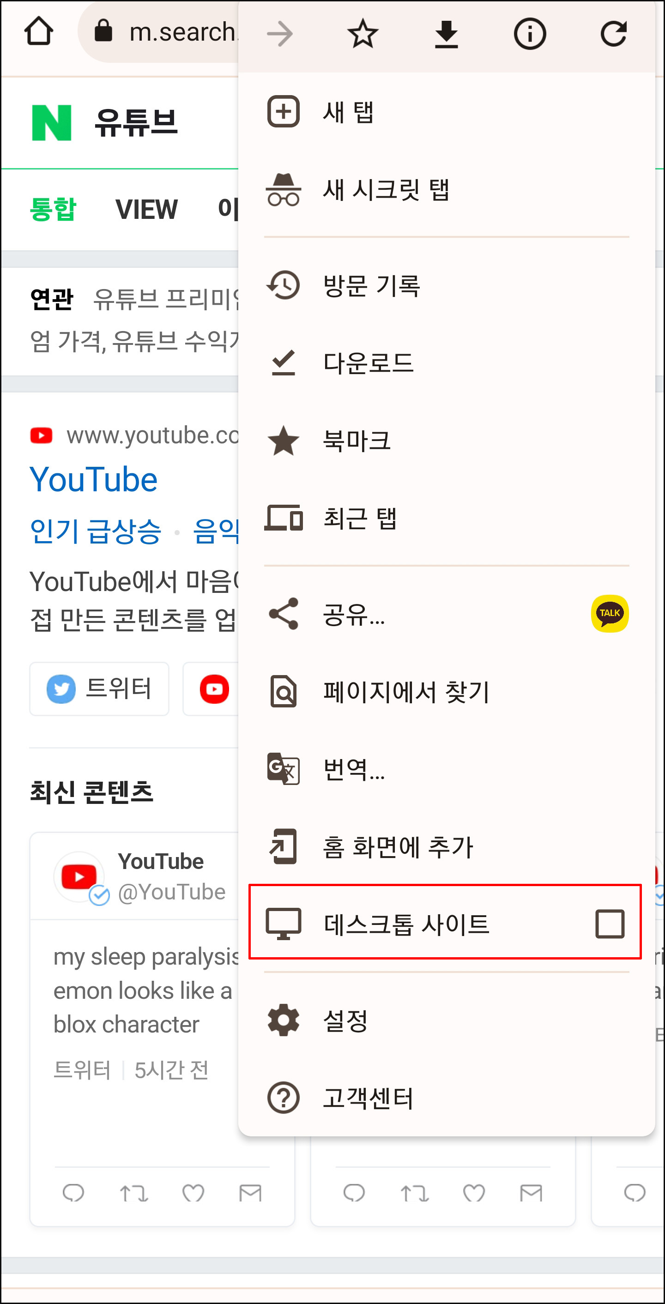
Task: Reload the page with the refresh icon
Action: coord(613,34)
